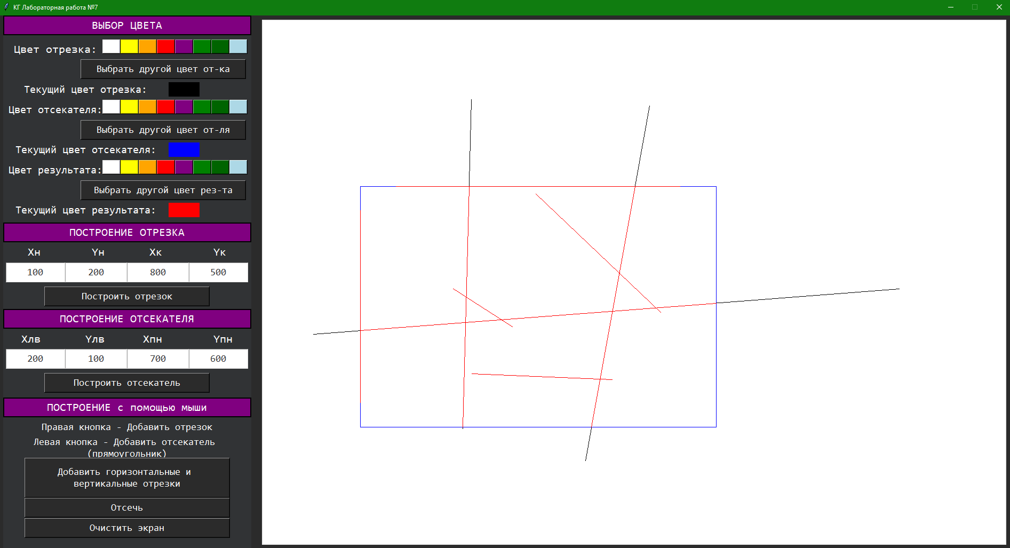Image resolution: width=1010 pixels, height=548 pixels.
Task: Pick yellow in the Цвет отрезка row
Action: (x=129, y=47)
